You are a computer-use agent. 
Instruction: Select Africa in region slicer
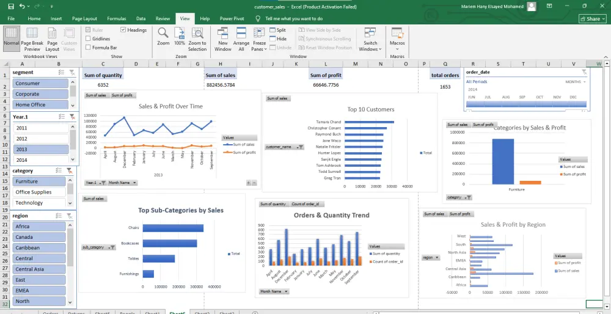[x=39, y=226]
